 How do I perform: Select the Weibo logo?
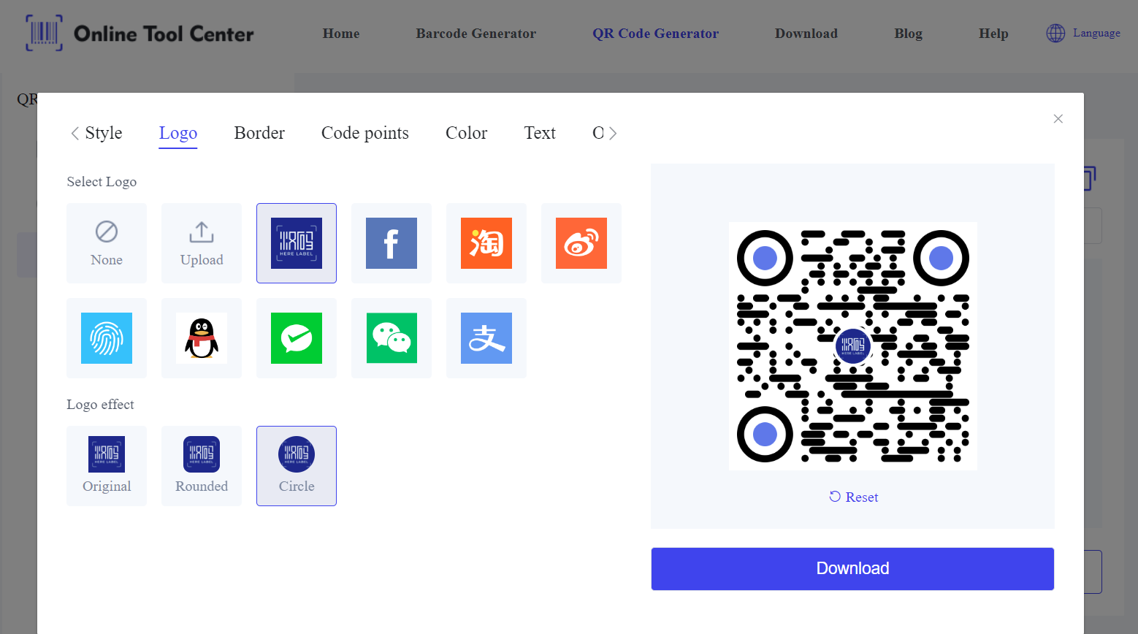(x=581, y=243)
